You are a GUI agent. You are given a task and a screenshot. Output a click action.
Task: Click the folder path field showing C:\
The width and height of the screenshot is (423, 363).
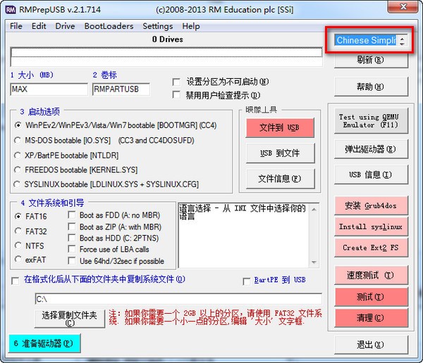point(178,299)
